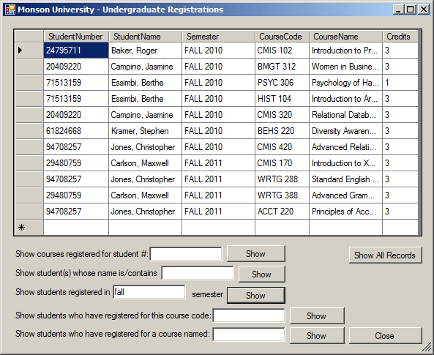Click the application icon in title bar
434x355 pixels.
click(10, 10)
